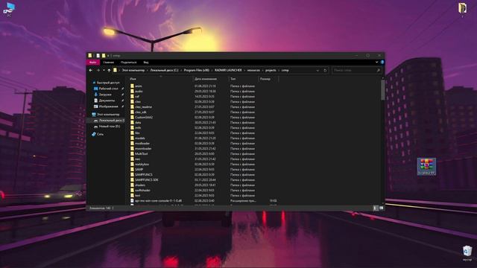This screenshot has width=477, height=268.
Task: Click date 01.06.2023 21:19 of anim
Action: click(x=205, y=86)
